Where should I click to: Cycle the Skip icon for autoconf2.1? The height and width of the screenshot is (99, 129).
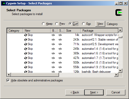[x=26, y=40]
